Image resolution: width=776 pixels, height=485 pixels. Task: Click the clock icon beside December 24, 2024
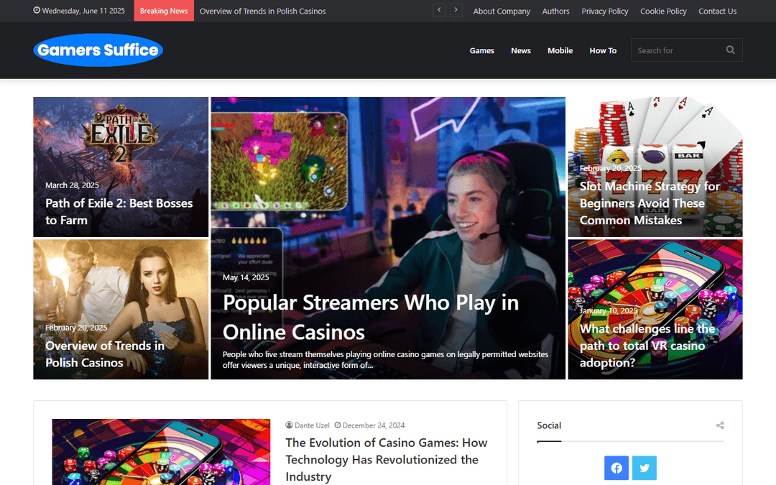click(x=338, y=425)
